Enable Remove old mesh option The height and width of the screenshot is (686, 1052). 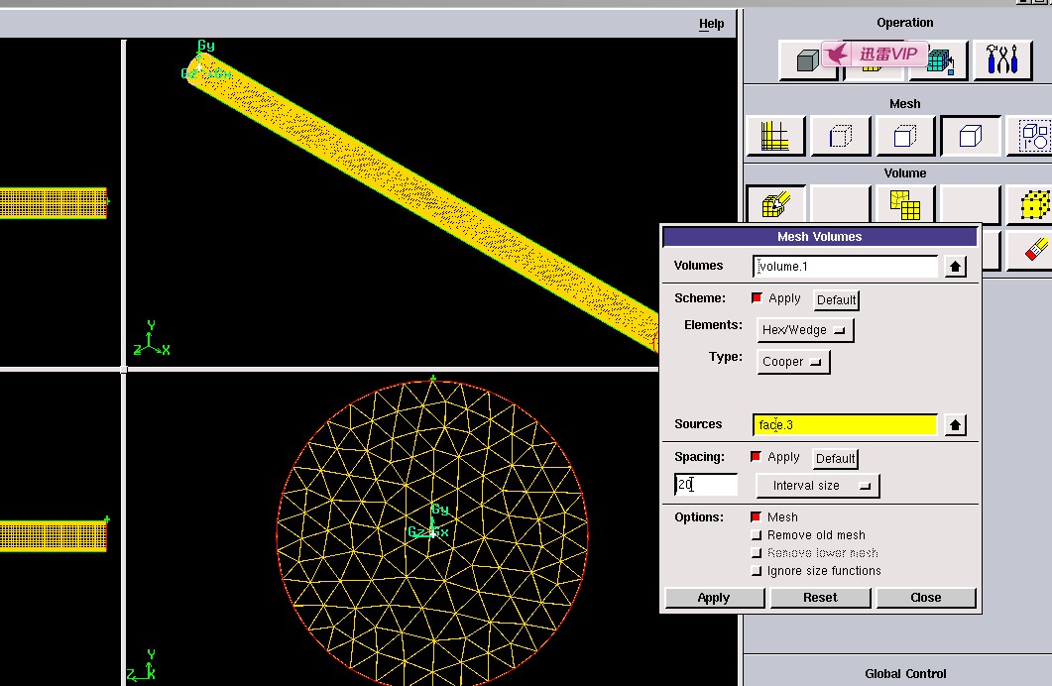click(x=758, y=535)
